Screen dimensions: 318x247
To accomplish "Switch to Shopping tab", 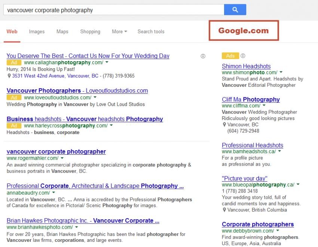I will click(x=90, y=32).
